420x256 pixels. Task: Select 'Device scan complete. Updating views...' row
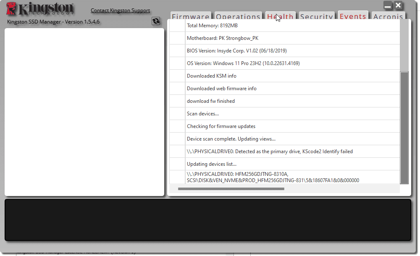pos(285,139)
